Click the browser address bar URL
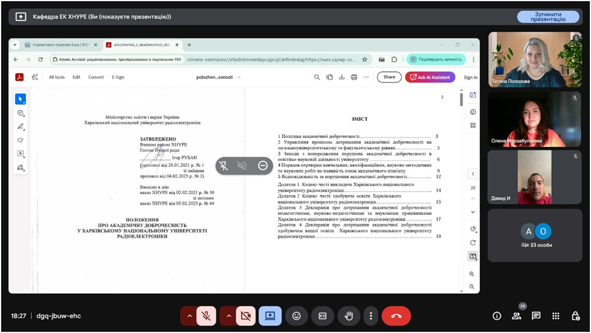Screen dimensions: 591x333 [x=270, y=59]
